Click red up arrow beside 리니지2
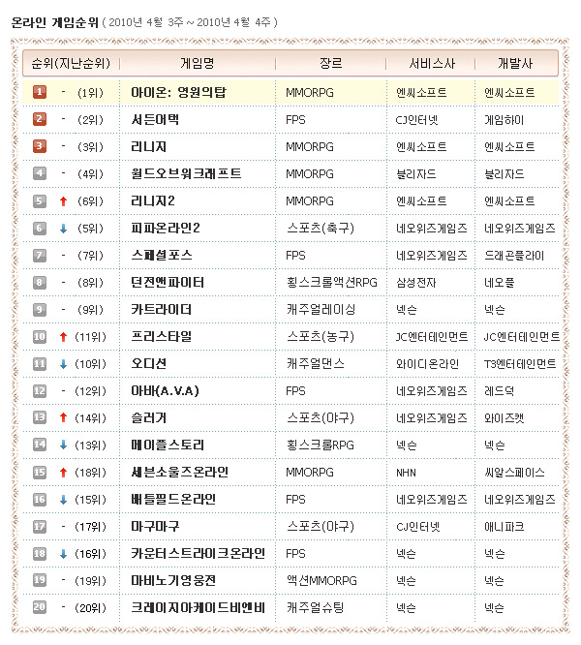Image resolution: width=581 pixels, height=645 pixels. tap(63, 200)
